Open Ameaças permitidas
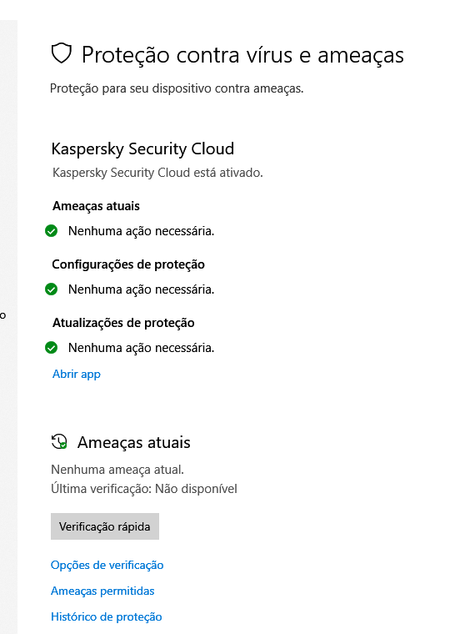 (102, 591)
